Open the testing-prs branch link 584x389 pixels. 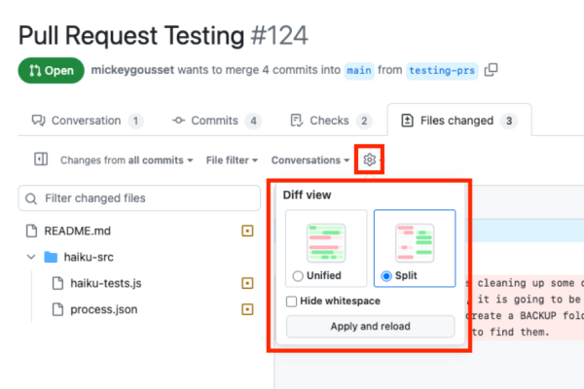point(442,70)
